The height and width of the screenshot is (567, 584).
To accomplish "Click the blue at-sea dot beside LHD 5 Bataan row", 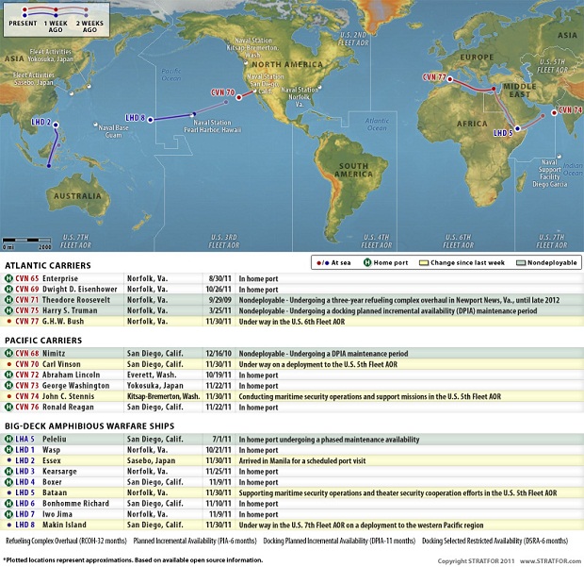I will coord(9,492).
